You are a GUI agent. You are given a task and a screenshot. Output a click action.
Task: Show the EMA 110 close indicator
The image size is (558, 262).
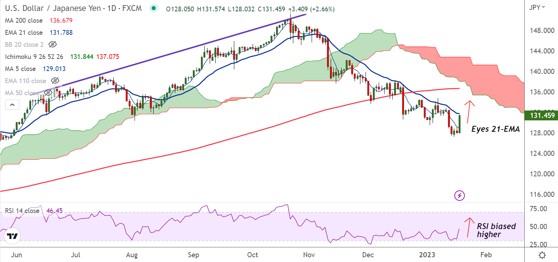click(x=55, y=81)
